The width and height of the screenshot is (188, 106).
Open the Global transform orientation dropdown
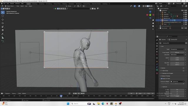click(x=69, y=6)
